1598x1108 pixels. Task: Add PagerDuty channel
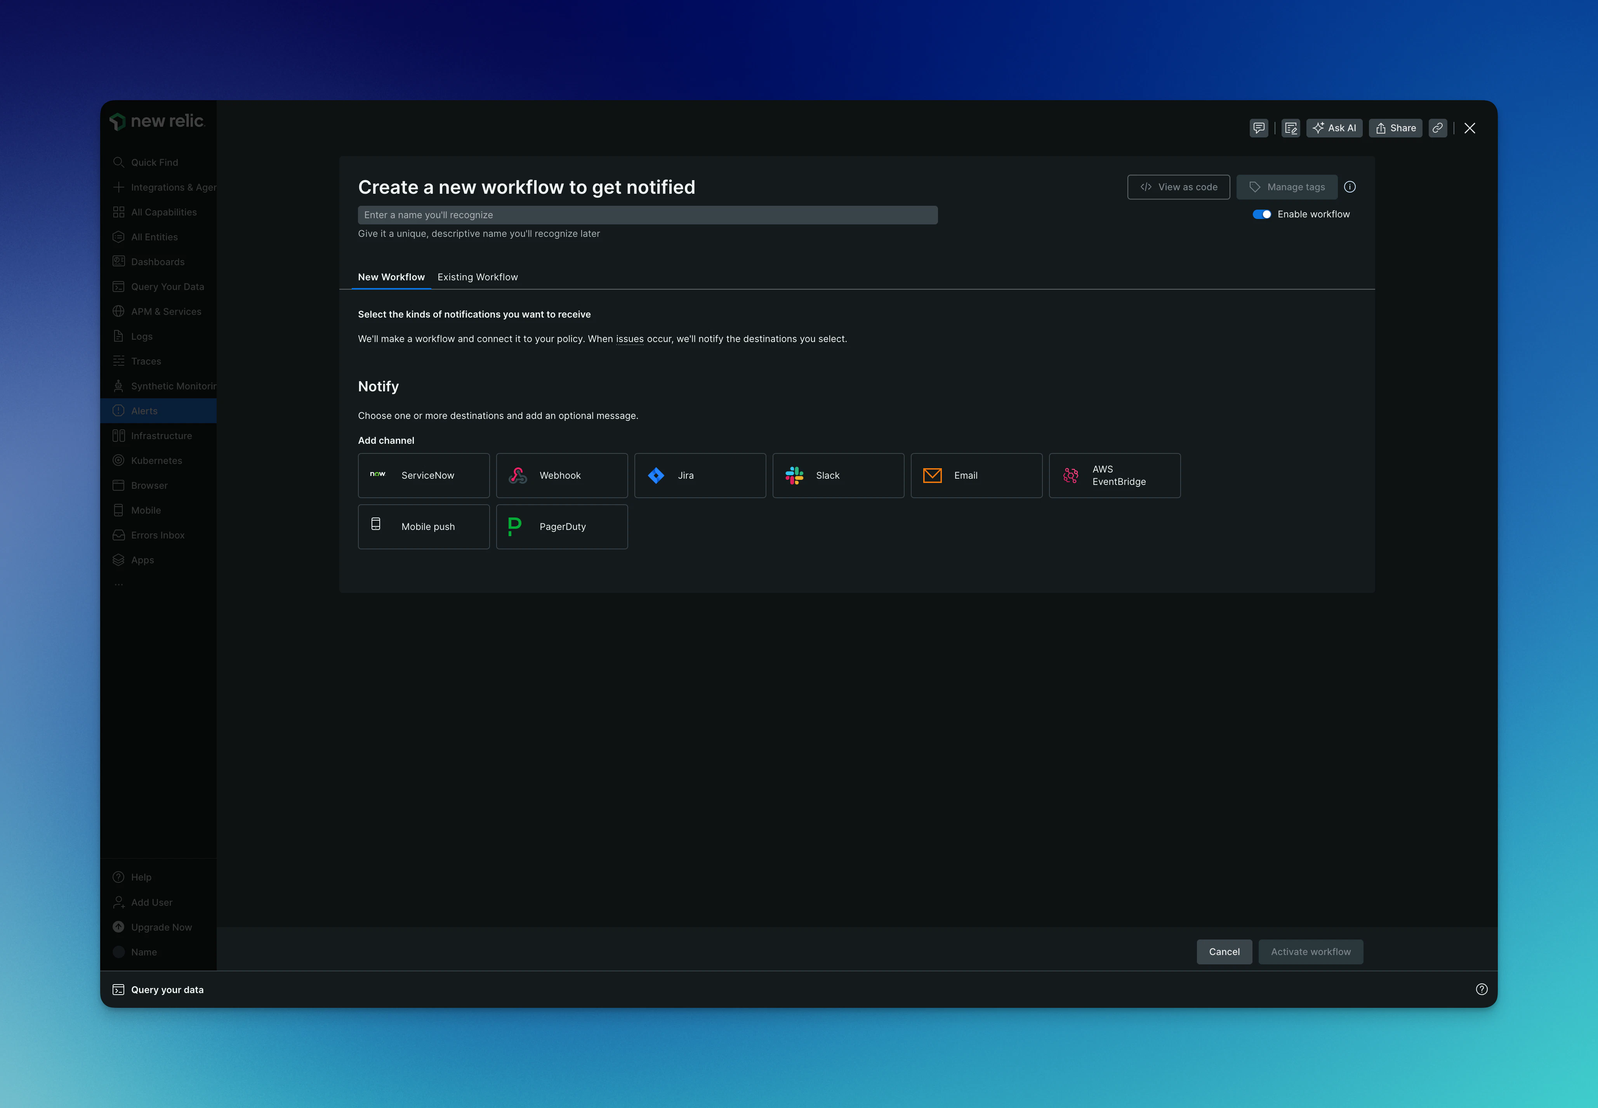tap(562, 527)
